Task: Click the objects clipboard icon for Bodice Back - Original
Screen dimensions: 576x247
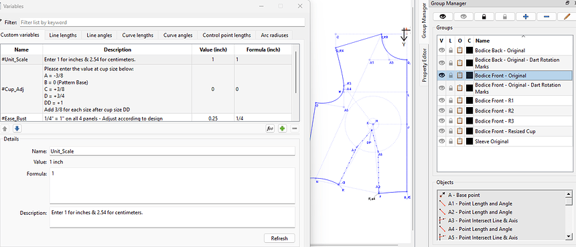Action: click(459, 50)
